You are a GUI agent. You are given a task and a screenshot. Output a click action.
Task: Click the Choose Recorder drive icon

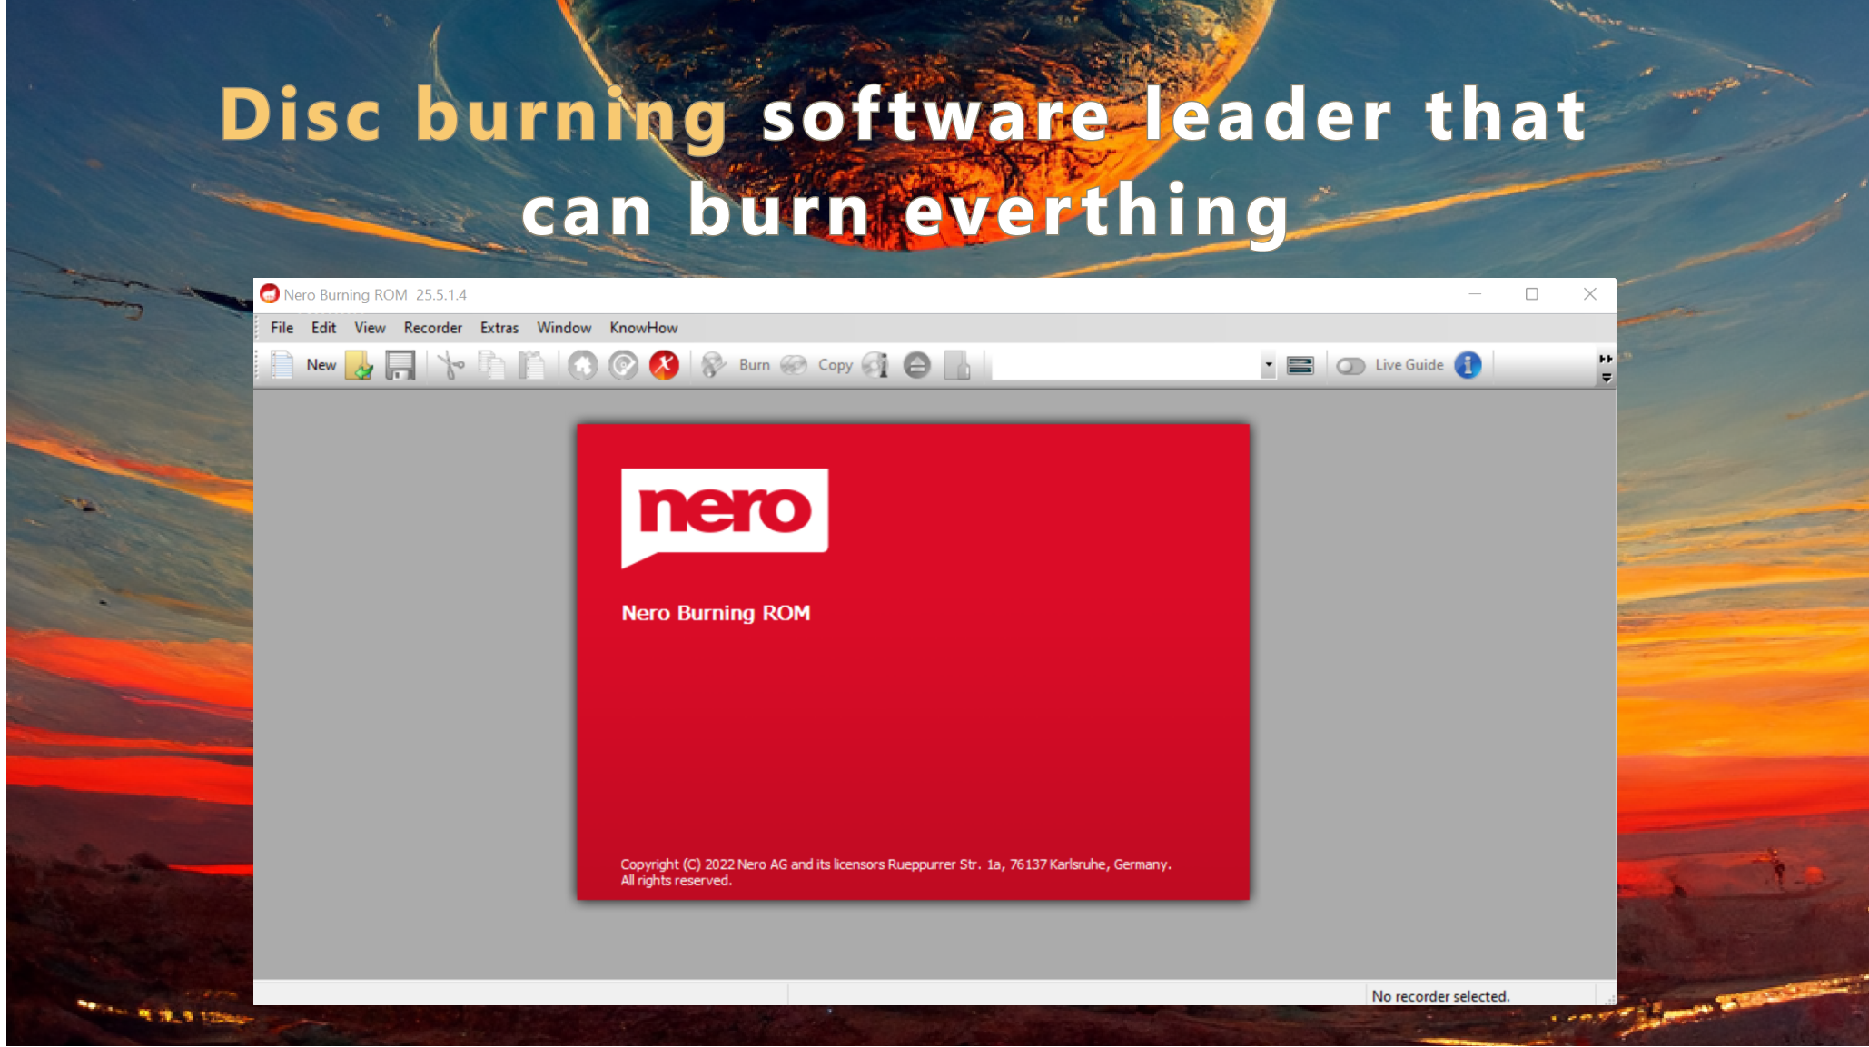(x=1300, y=365)
